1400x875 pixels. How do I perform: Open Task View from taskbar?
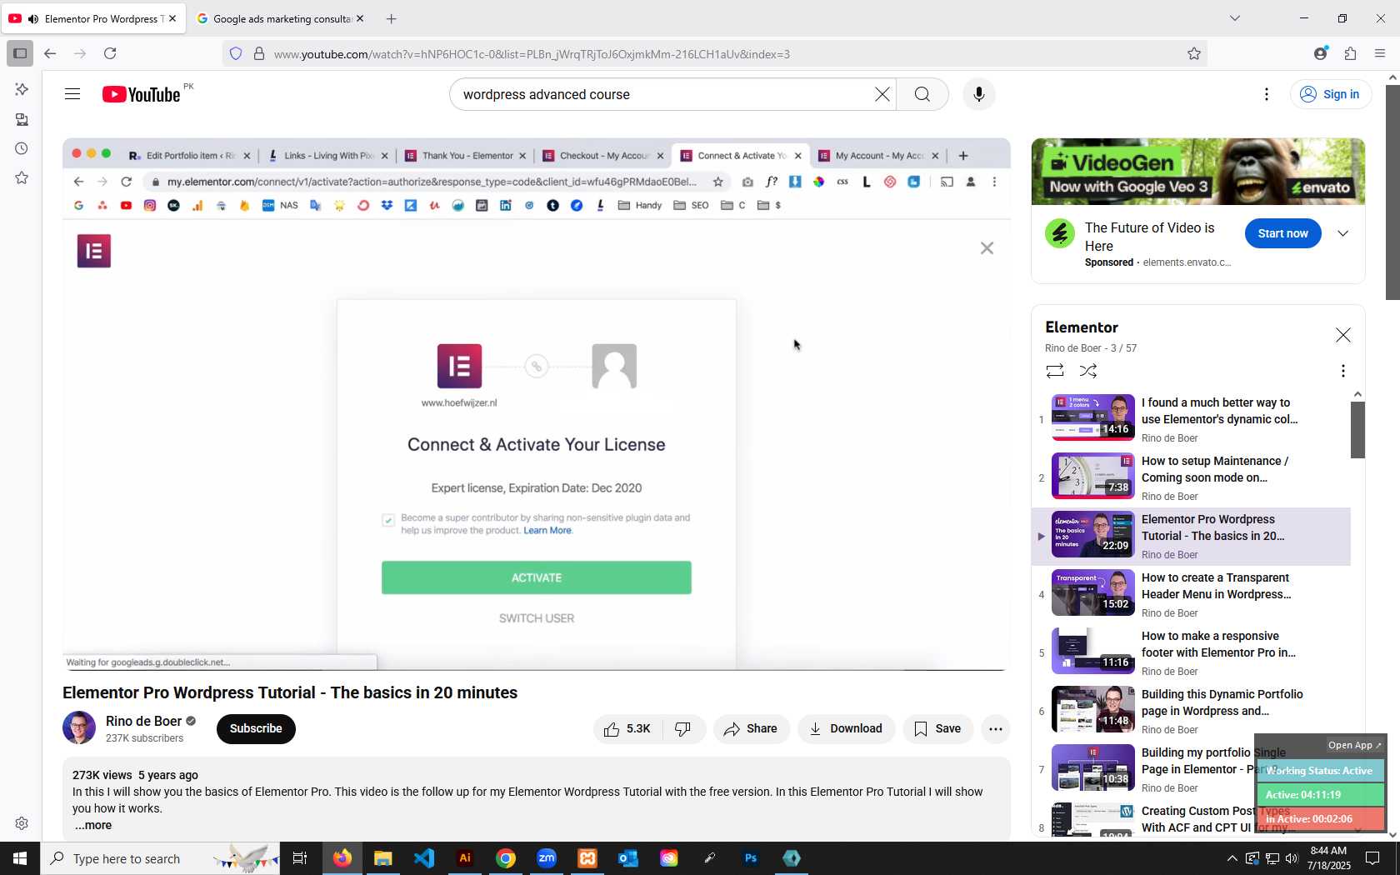[300, 858]
